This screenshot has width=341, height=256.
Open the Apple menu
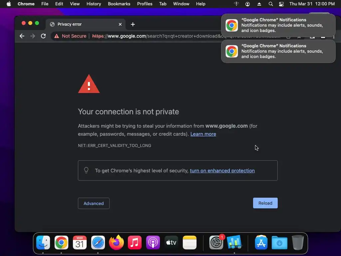(x=9, y=4)
